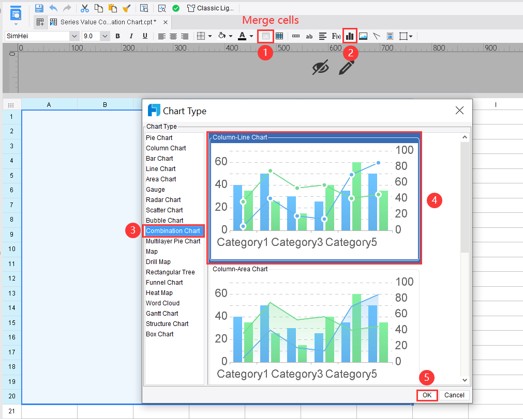This screenshot has width=523, height=419.
Task: Insert a chart using the chart toolbar icon
Action: click(350, 36)
